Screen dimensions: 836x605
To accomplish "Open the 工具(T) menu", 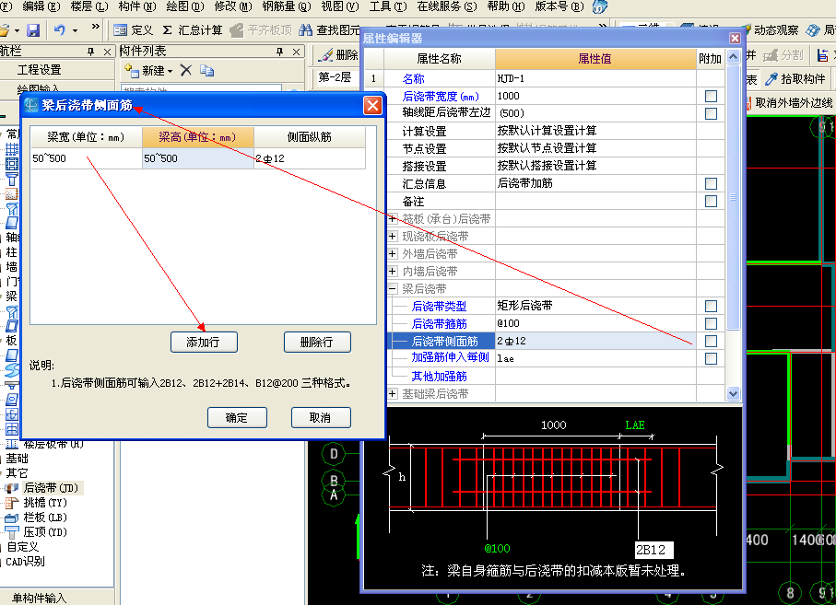I will (x=388, y=6).
